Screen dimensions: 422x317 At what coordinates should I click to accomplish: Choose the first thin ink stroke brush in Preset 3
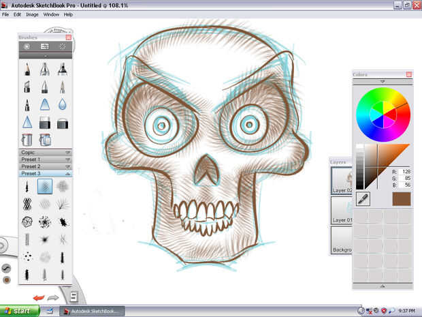click(x=27, y=186)
